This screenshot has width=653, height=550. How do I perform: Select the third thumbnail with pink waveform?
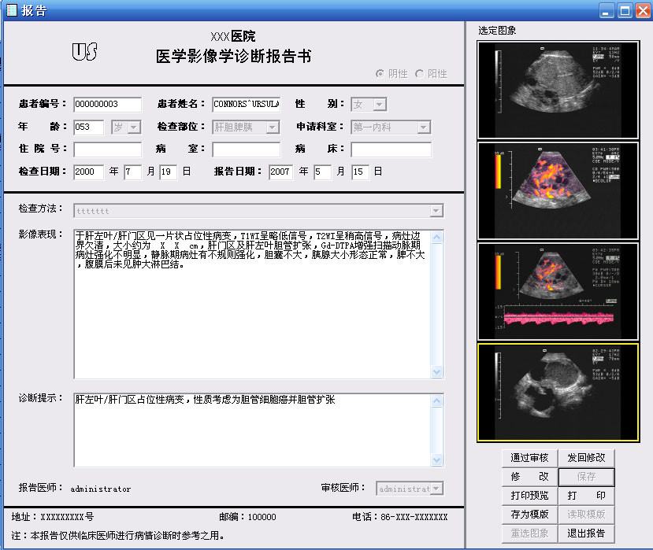click(558, 291)
